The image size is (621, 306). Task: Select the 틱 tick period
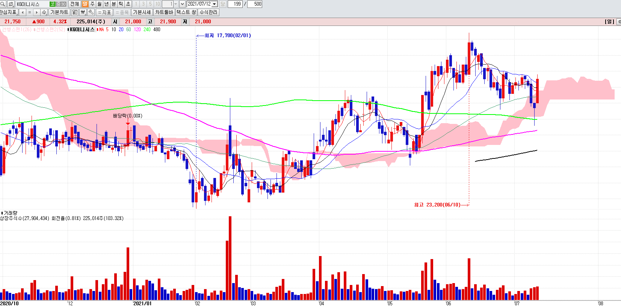[121, 4]
